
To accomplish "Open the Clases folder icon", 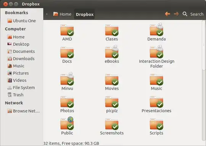I will [x=112, y=30].
